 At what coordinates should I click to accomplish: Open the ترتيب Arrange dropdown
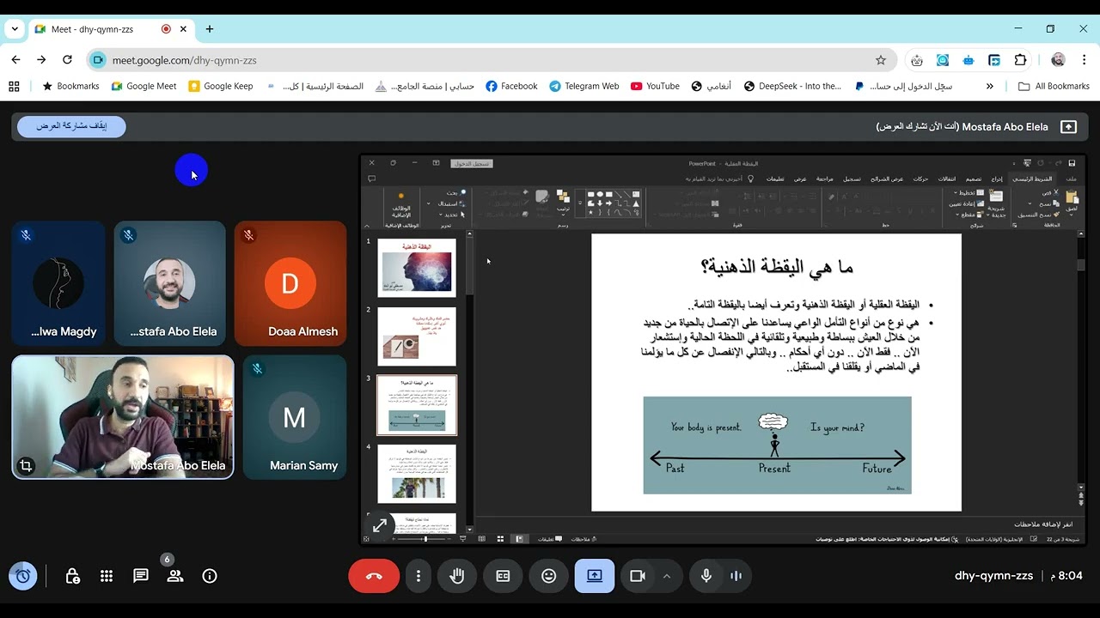coord(563,202)
